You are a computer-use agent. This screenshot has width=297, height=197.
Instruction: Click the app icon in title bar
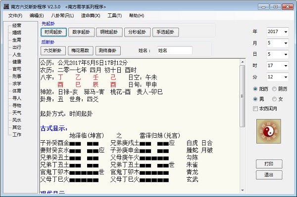[6, 6]
